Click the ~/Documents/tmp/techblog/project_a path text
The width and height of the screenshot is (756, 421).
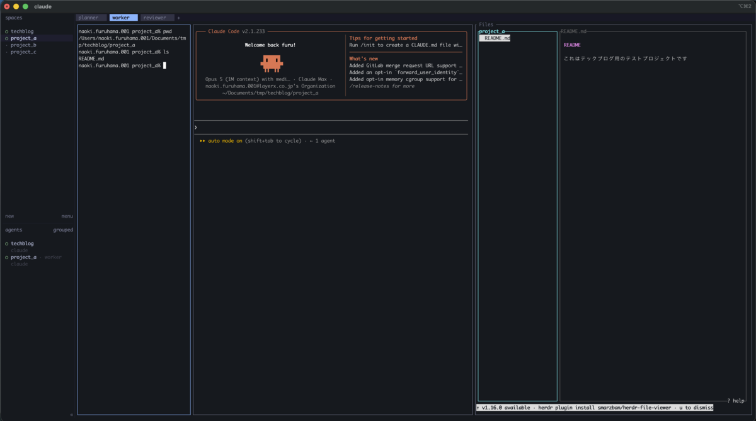tap(270, 93)
